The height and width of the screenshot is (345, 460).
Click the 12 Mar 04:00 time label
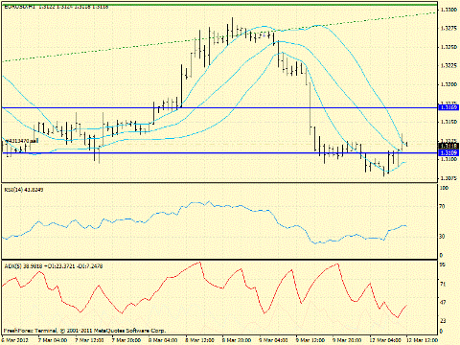[384, 340]
